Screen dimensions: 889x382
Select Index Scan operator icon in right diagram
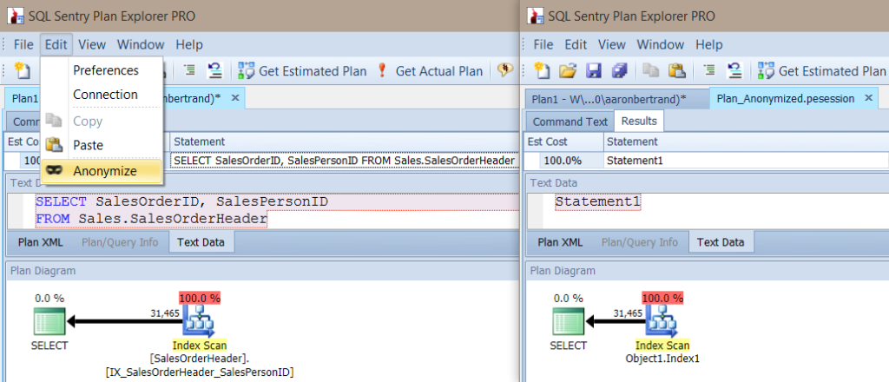pyautogui.click(x=662, y=321)
